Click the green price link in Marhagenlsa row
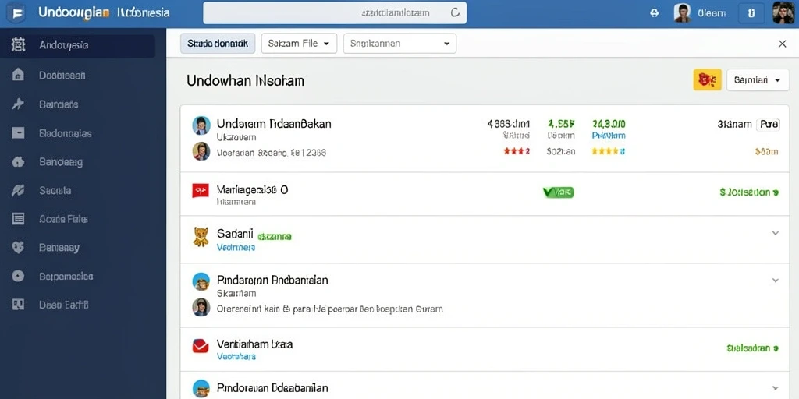This screenshot has width=799, height=399. [749, 192]
